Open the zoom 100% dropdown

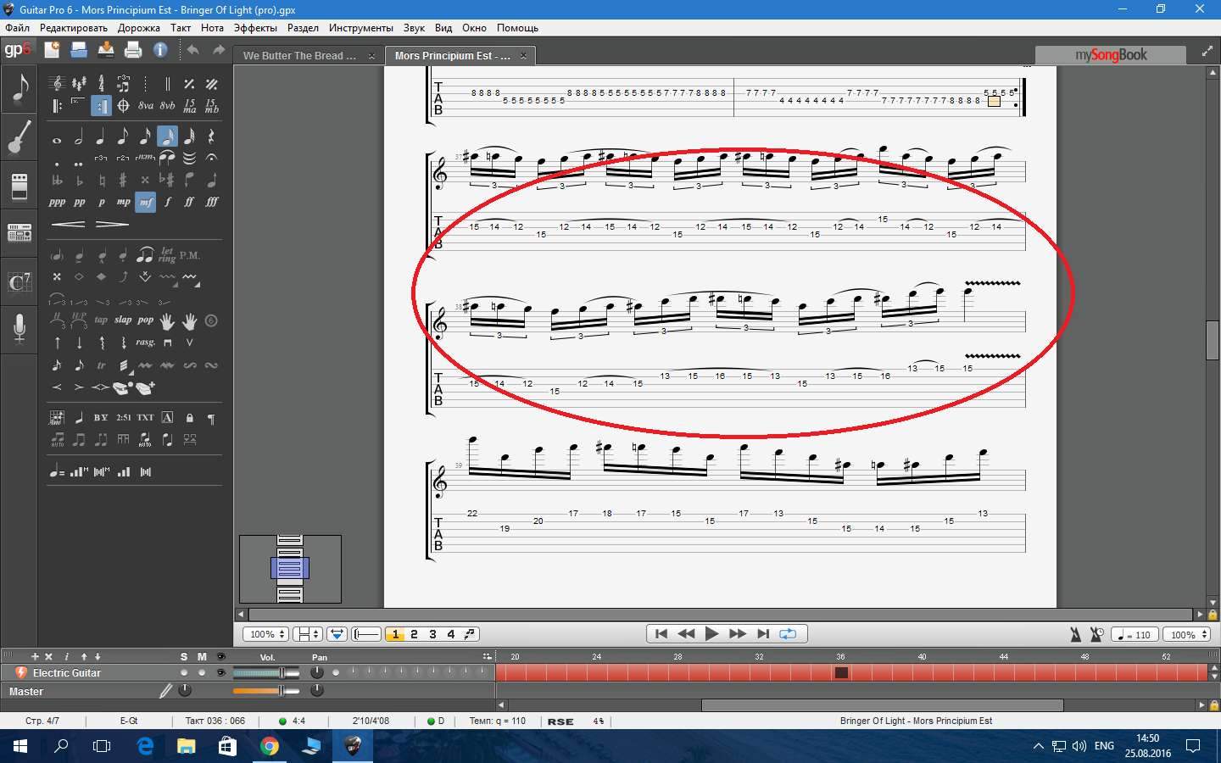click(x=265, y=634)
